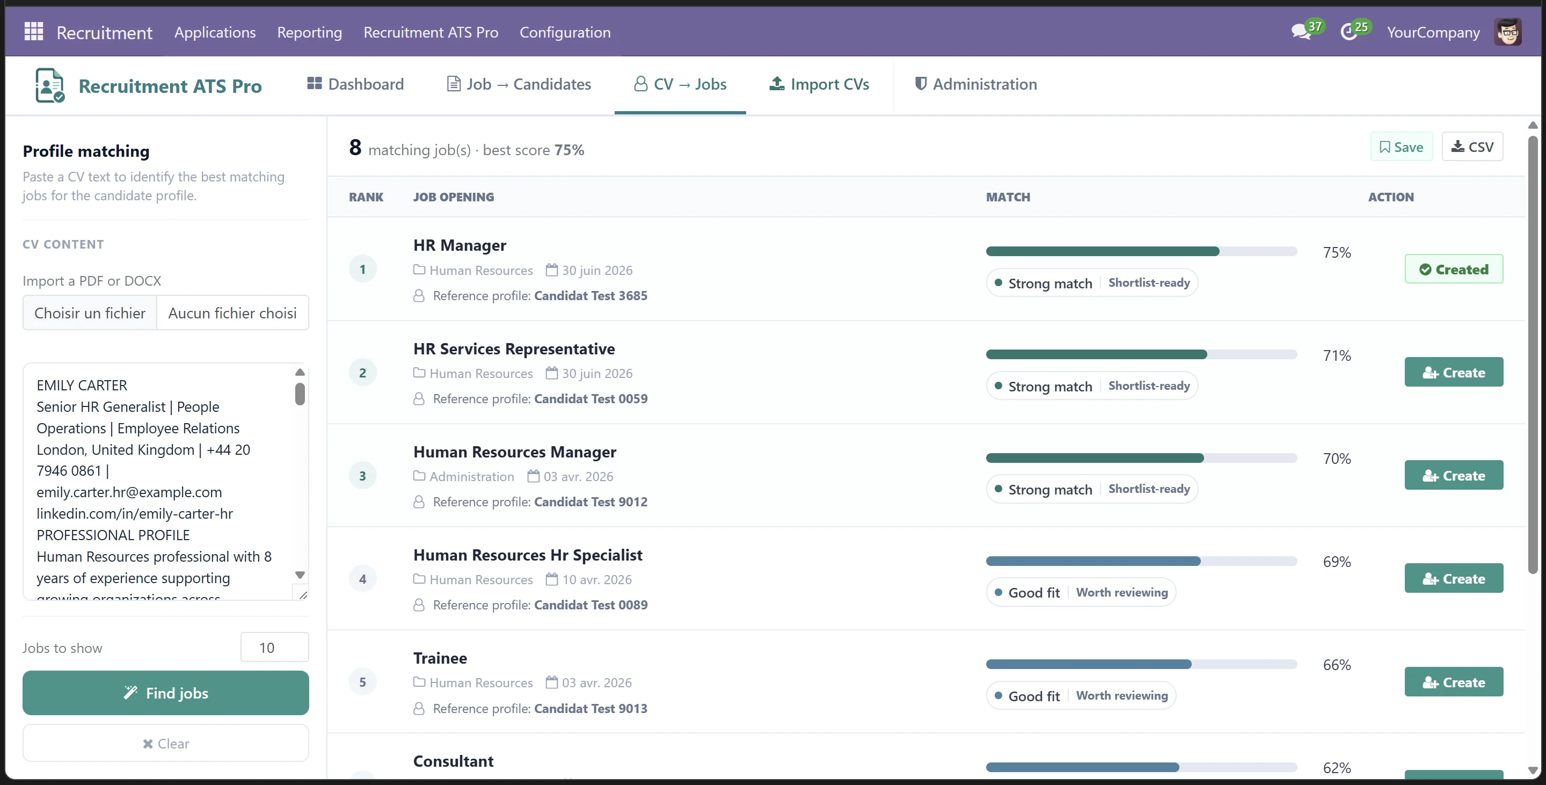
Task: Create candidate for HR Services Representative
Action: tap(1454, 372)
